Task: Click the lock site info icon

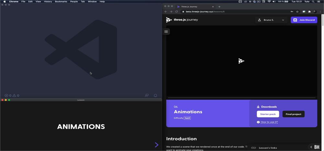Action: (183, 12)
